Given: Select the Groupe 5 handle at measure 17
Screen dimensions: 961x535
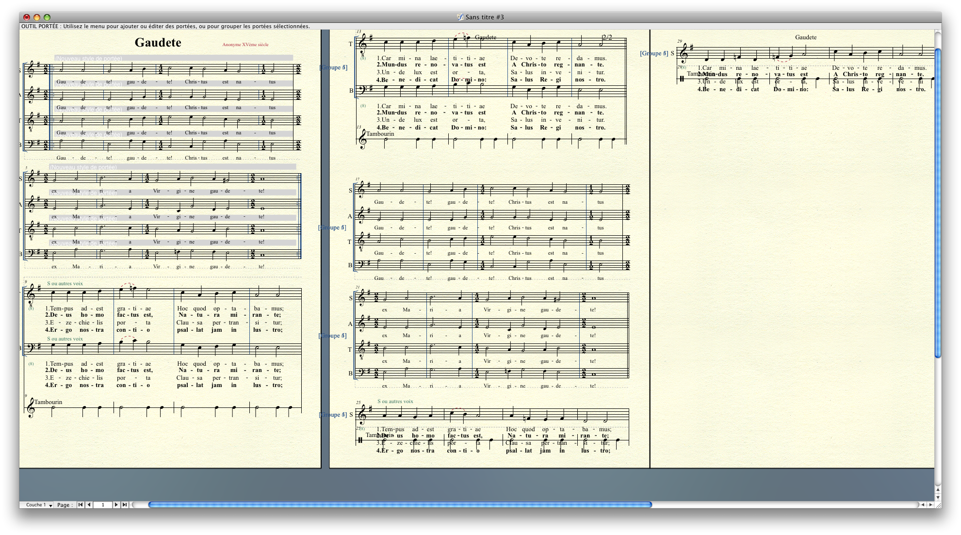Looking at the screenshot, I should (x=332, y=227).
